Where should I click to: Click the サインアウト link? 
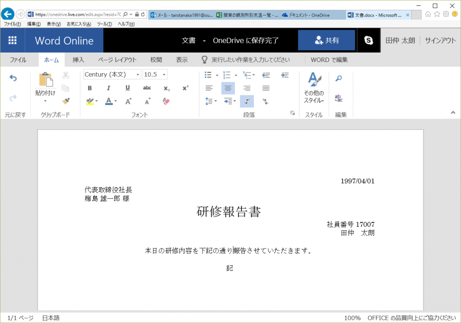point(440,40)
